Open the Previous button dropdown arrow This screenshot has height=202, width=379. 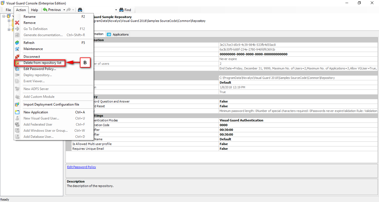[64, 9]
